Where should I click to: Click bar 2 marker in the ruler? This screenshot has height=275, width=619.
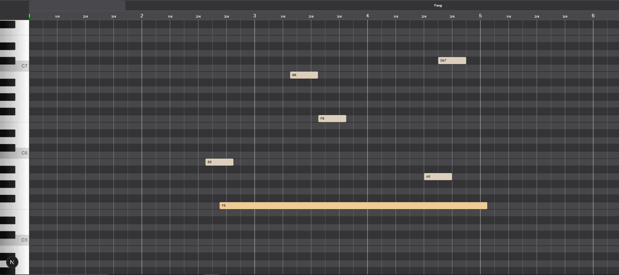click(x=142, y=16)
